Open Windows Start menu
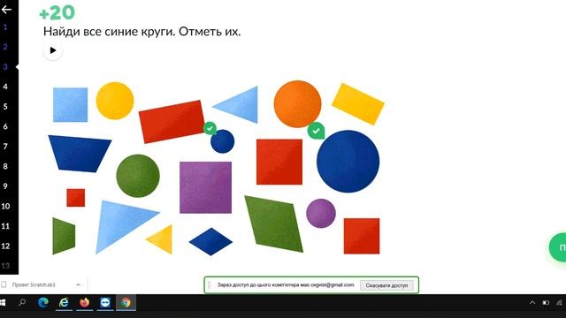566x318 pixels. coord(3,302)
